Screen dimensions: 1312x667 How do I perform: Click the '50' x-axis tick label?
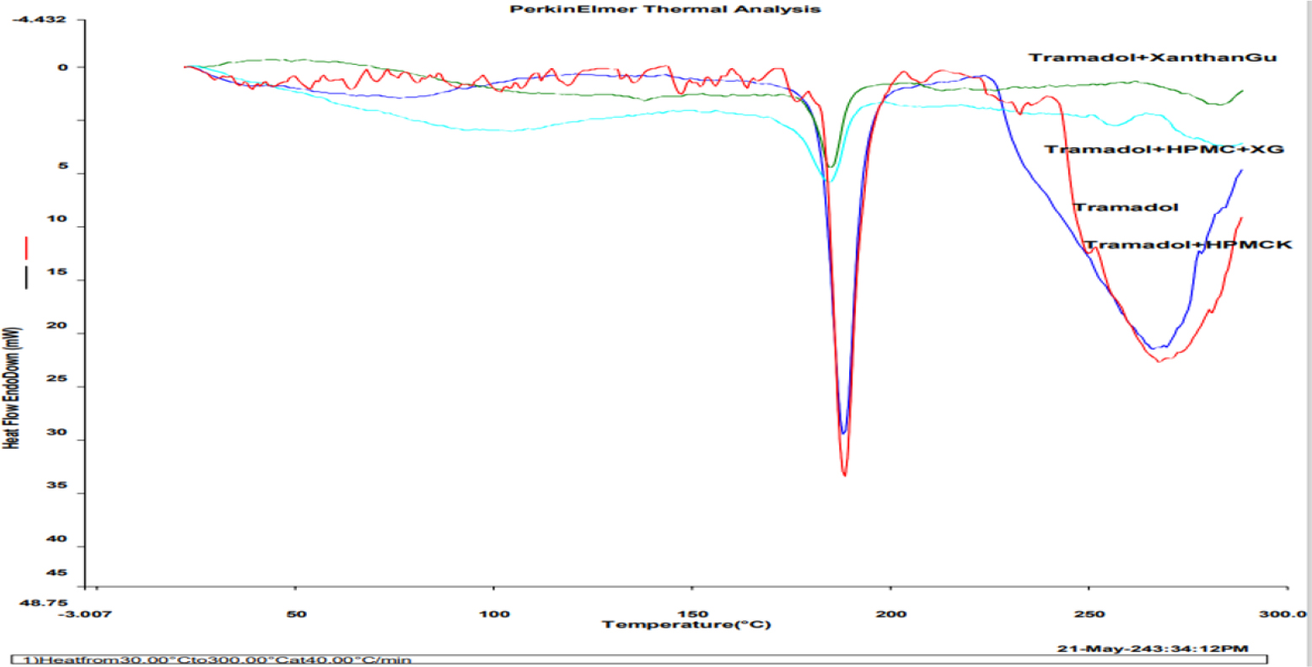click(296, 613)
